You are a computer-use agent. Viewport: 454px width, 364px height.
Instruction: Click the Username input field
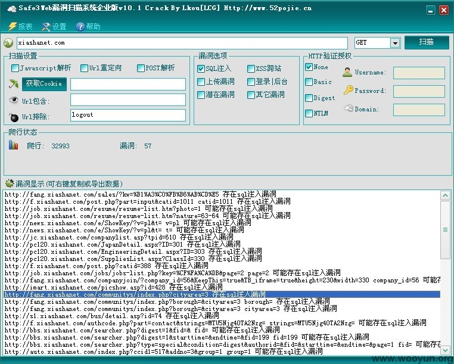[x=419, y=73]
